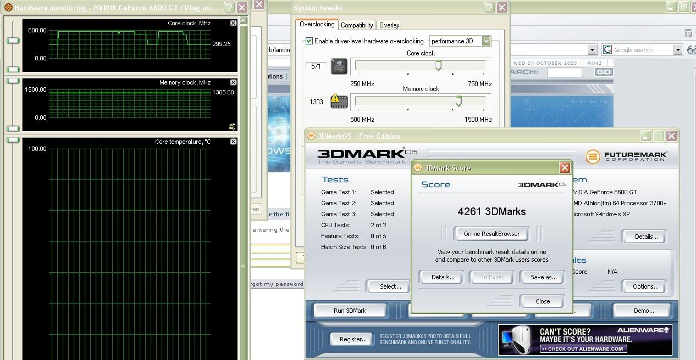This screenshot has height=360, width=696.
Task: Minimize the 3DMark05 window
Action: click(x=646, y=136)
